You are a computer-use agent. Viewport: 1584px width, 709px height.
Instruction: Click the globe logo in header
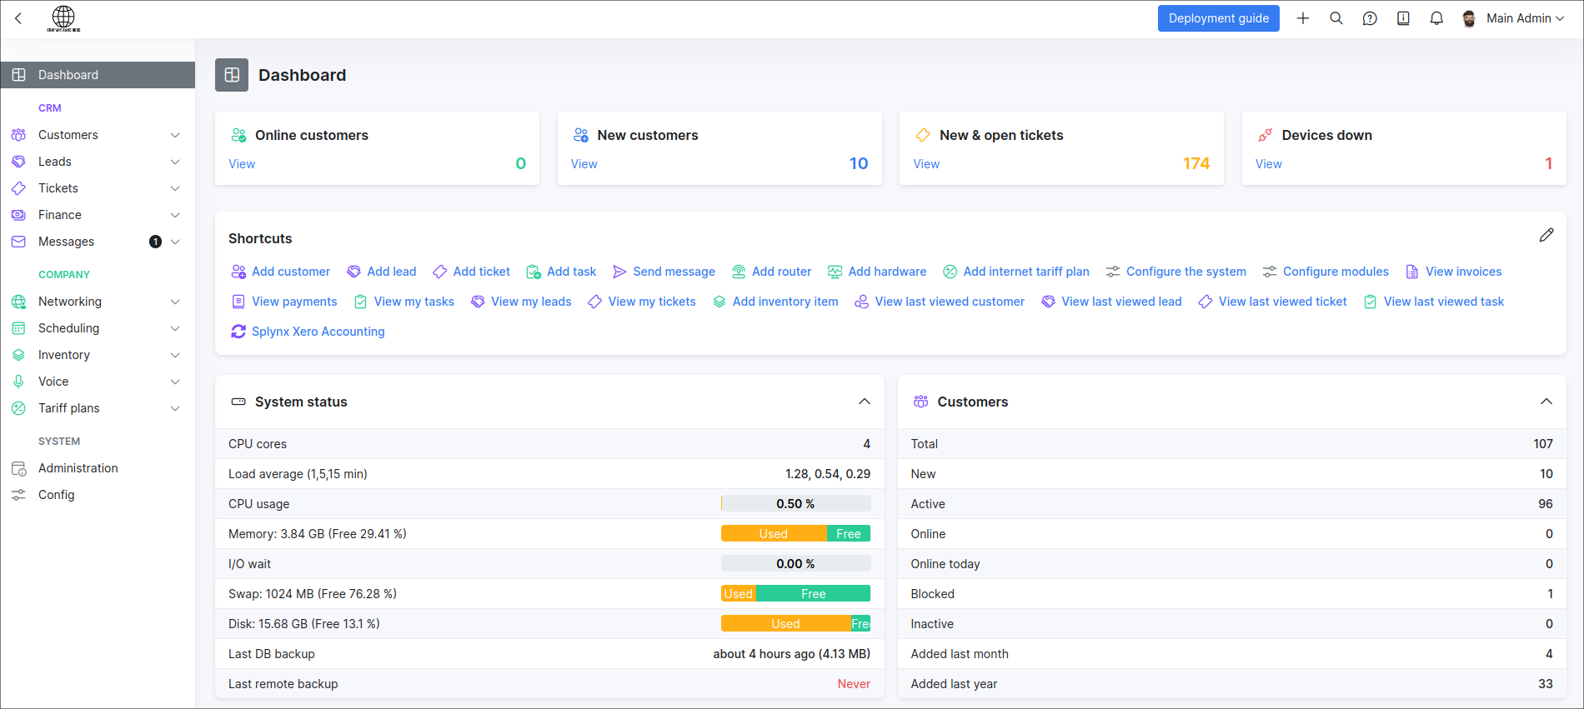point(63,18)
